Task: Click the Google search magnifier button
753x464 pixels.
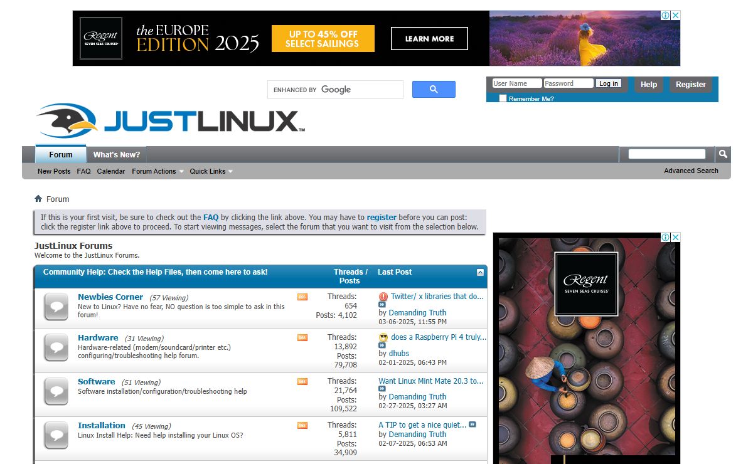Action: 434,90
